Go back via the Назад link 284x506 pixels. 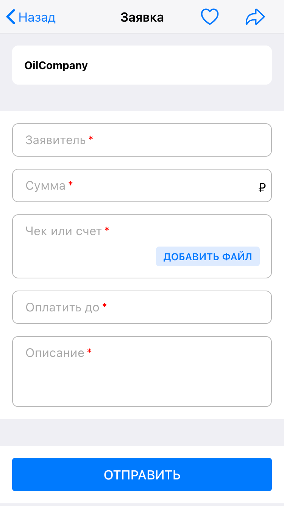(37, 17)
